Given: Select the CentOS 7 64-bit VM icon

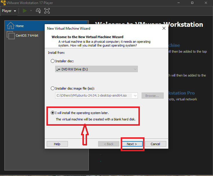Looking at the screenshot, I should pyautogui.click(x=10, y=35).
